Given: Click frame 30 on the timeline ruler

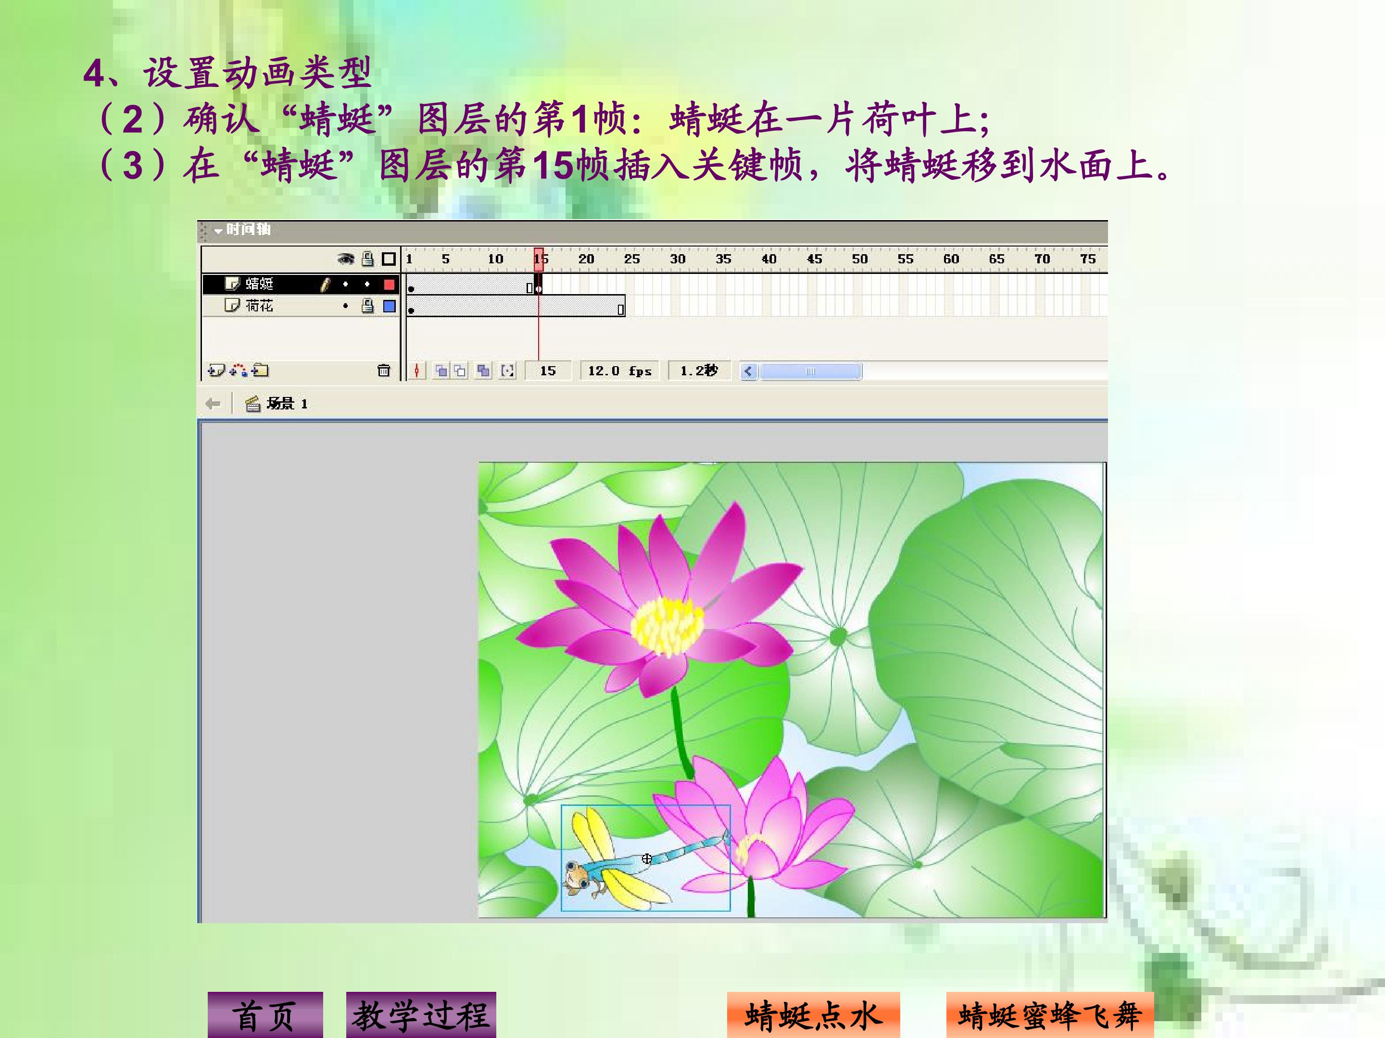Looking at the screenshot, I should tap(678, 259).
